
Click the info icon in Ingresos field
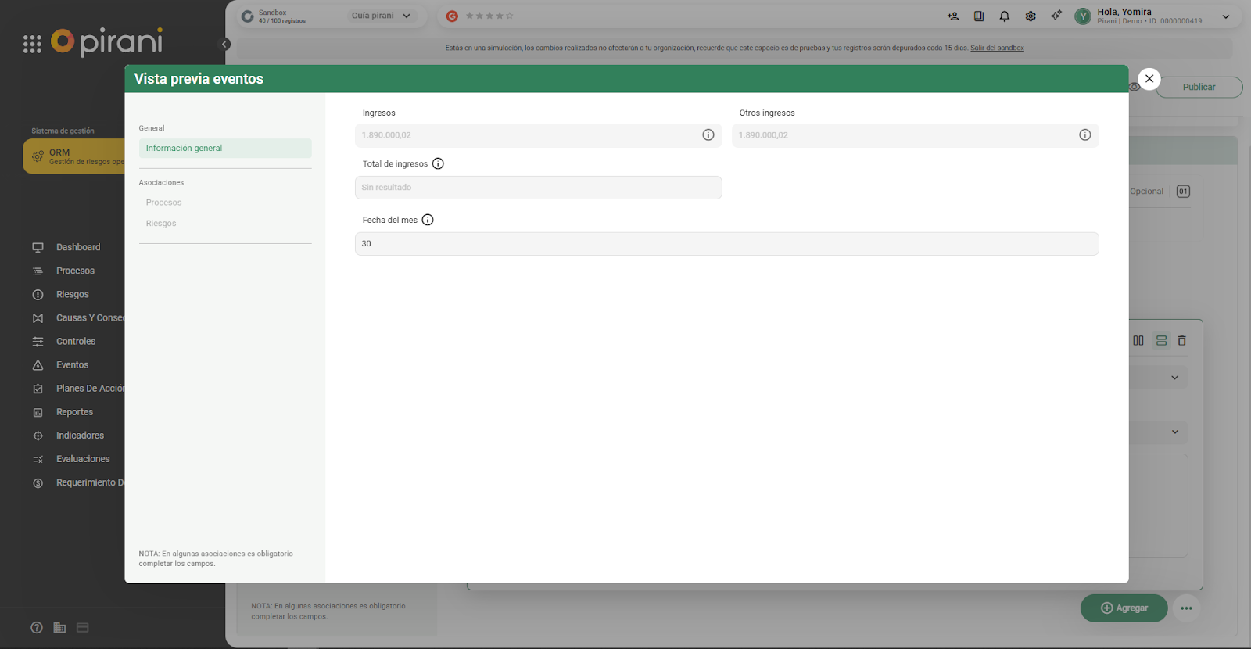point(708,135)
